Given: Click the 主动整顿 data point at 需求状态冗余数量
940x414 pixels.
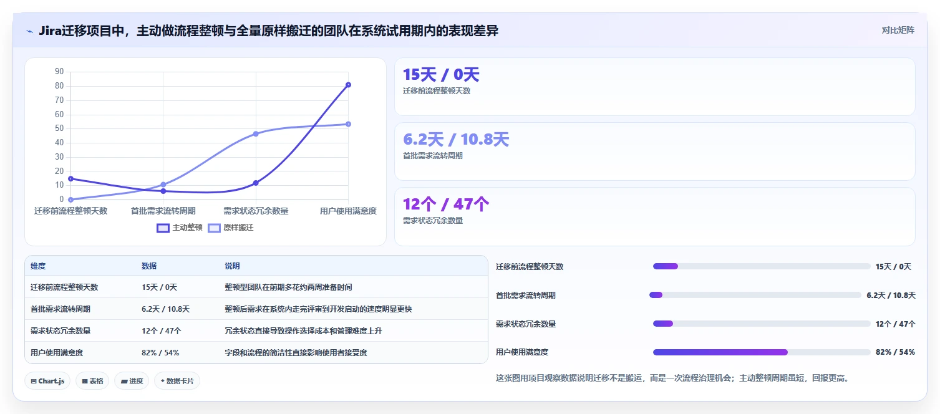Looking at the screenshot, I should (x=256, y=183).
